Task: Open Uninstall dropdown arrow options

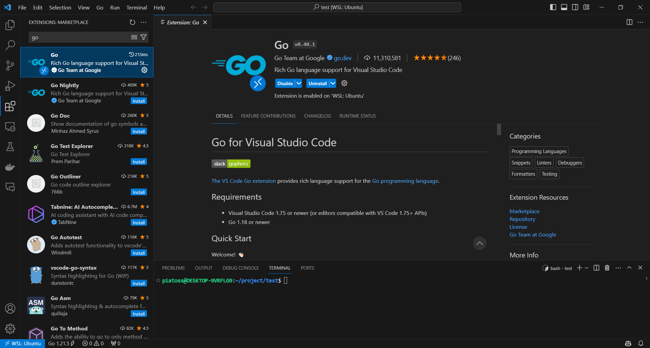Action: coord(333,83)
